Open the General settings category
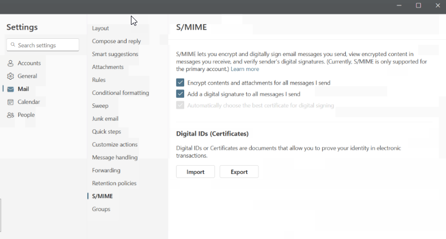This screenshot has width=446, height=239. (27, 76)
